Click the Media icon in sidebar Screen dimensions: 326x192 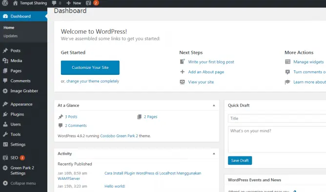point(5,61)
